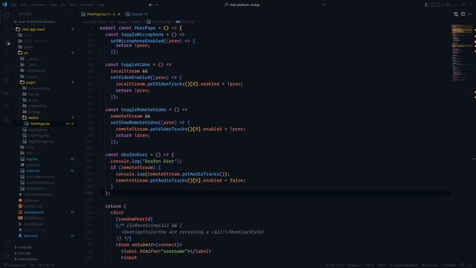Viewport: 476px width, 268px height.
Task: Click 'toggleVideo' in the code
Action: pos(135,65)
